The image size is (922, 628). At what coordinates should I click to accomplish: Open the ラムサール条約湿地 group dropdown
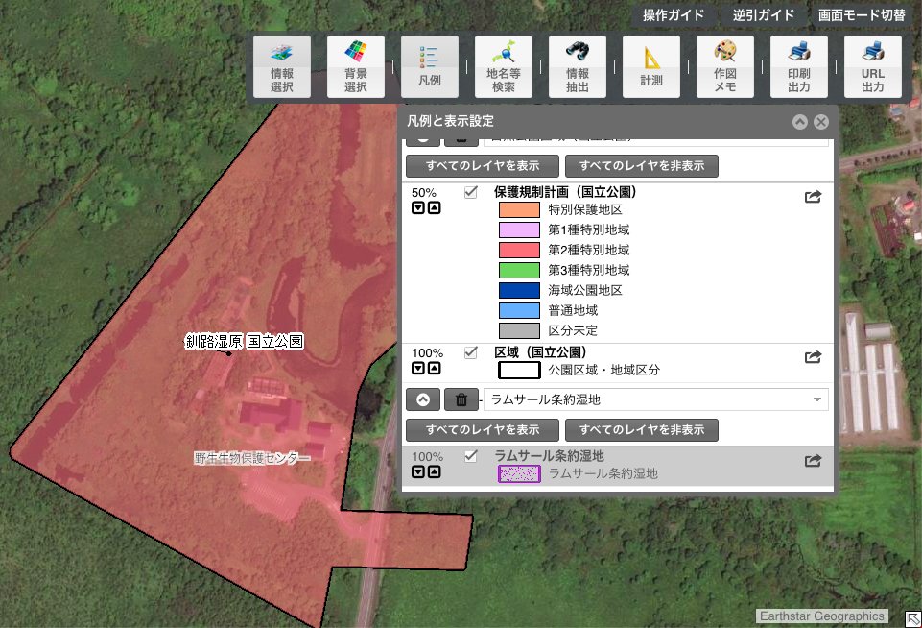click(655, 399)
